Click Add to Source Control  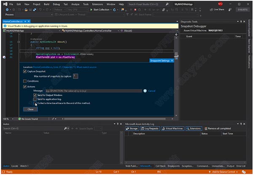click(223, 172)
